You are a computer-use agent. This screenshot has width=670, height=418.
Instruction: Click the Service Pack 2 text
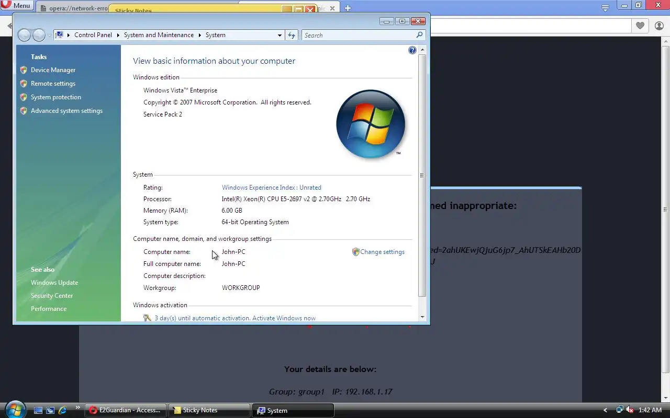(163, 114)
